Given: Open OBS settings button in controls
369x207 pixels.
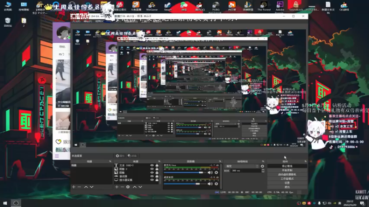Looking at the screenshot, I should 287,183.
